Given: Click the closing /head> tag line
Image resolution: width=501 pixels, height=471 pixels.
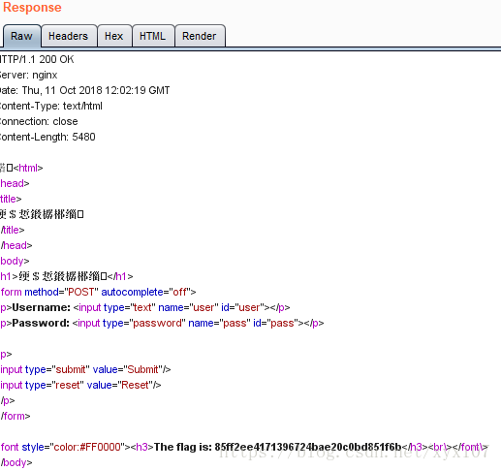Looking at the screenshot, I should pos(16,245).
